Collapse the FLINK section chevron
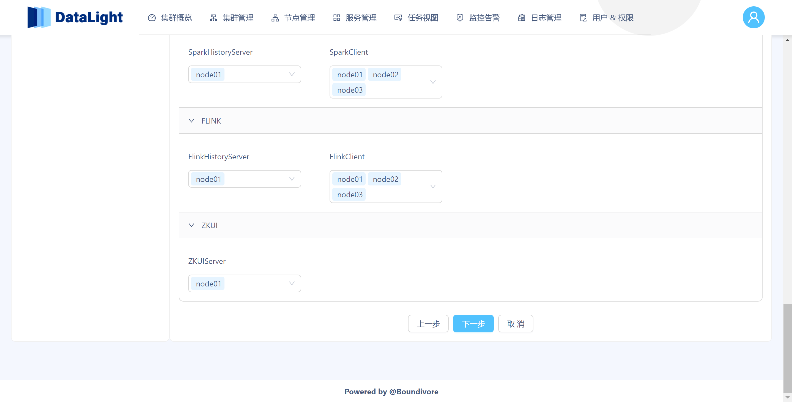The image size is (792, 402). (x=191, y=121)
